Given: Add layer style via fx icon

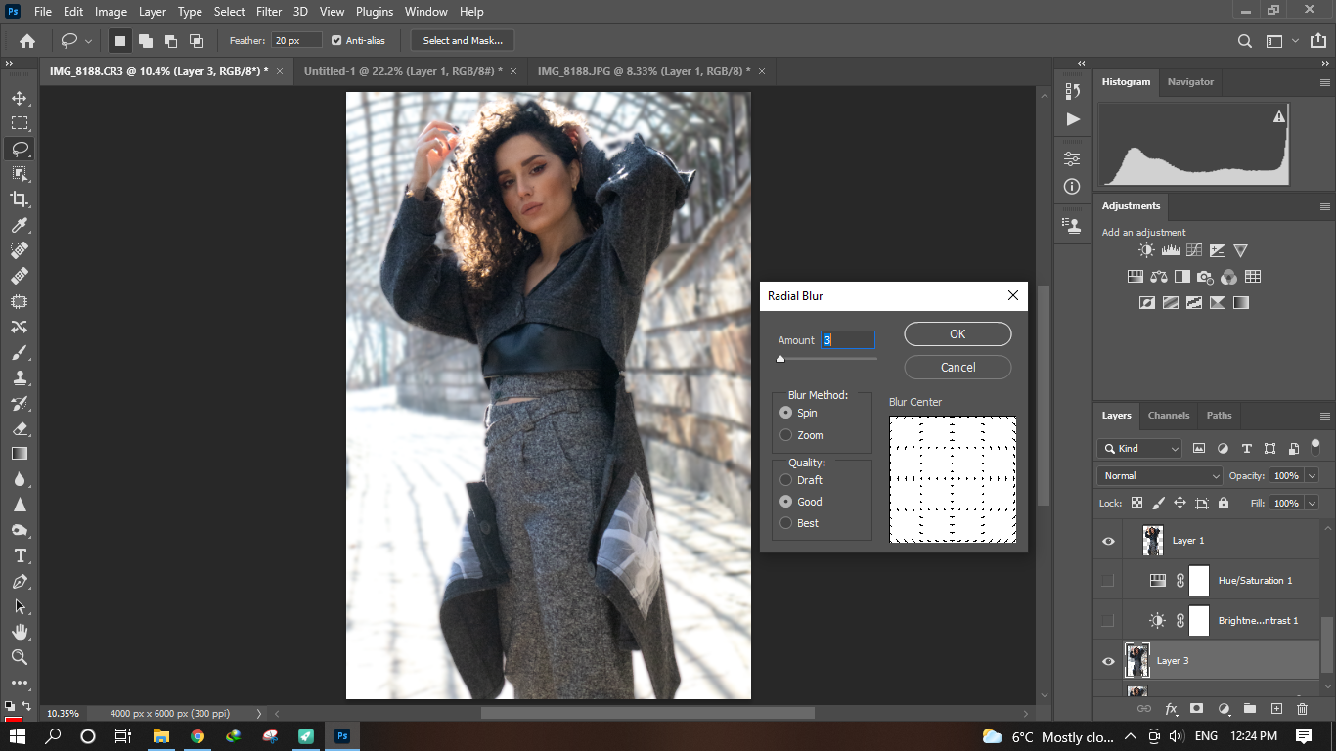Looking at the screenshot, I should coord(1171,709).
